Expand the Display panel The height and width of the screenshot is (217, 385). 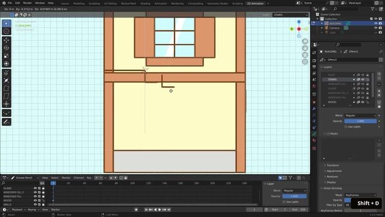(x=331, y=182)
